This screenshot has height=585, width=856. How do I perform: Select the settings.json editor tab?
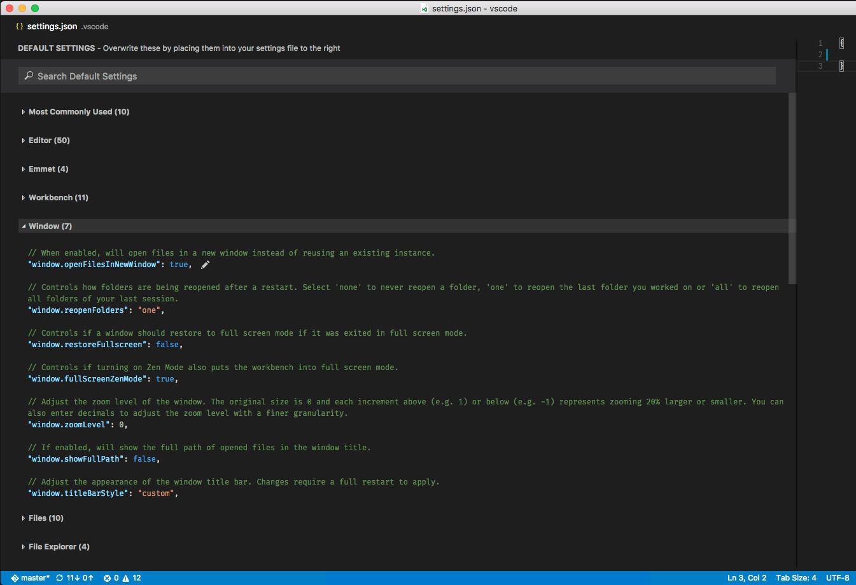[52, 27]
